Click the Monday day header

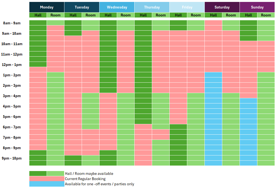click(47, 7)
